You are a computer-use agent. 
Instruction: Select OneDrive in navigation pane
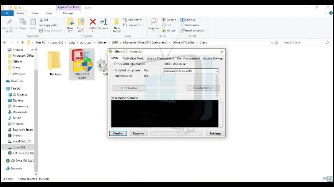click(x=17, y=81)
